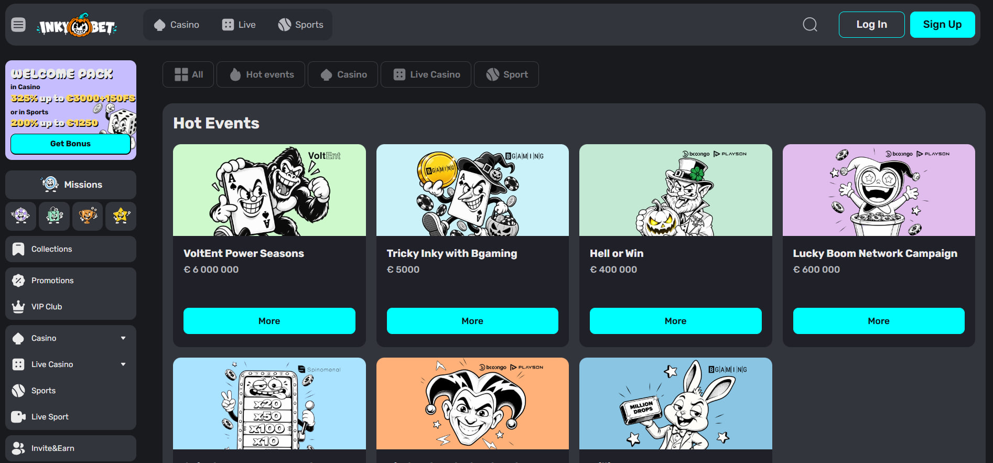Image resolution: width=993 pixels, height=463 pixels.
Task: Click the Log In button
Action: 871,25
